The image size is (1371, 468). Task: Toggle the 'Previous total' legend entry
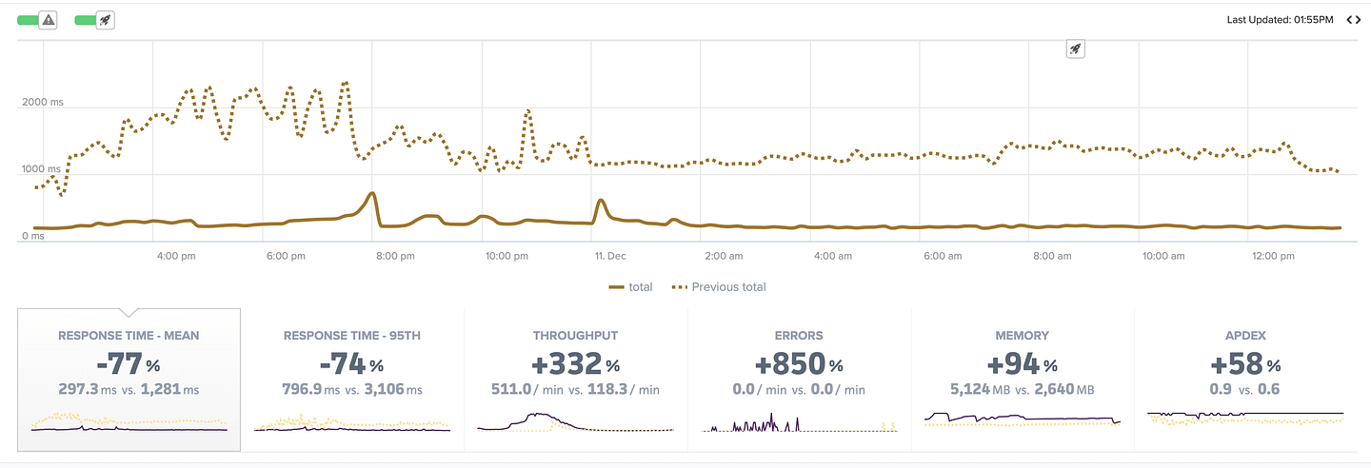coord(719,287)
